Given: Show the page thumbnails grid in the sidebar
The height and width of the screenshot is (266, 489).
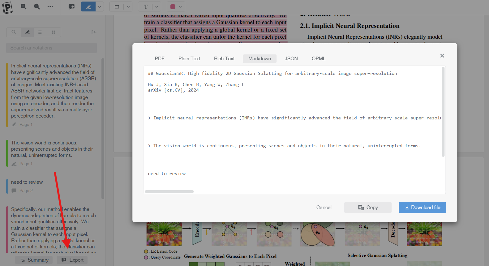Looking at the screenshot, I should (x=54, y=32).
